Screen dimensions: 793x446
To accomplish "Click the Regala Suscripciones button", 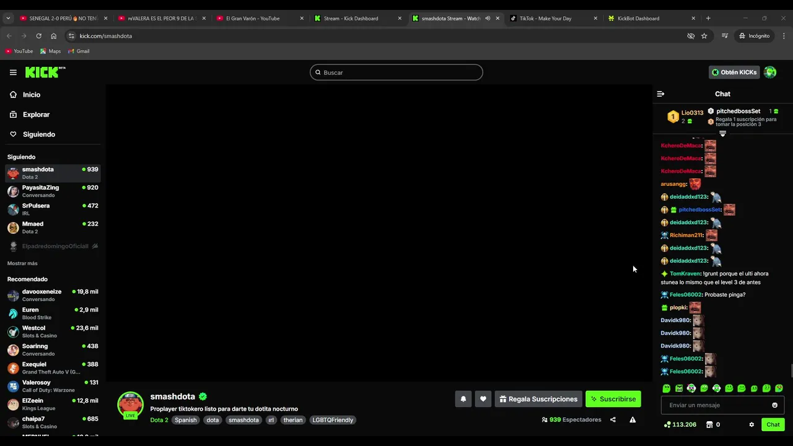I will click(538, 399).
